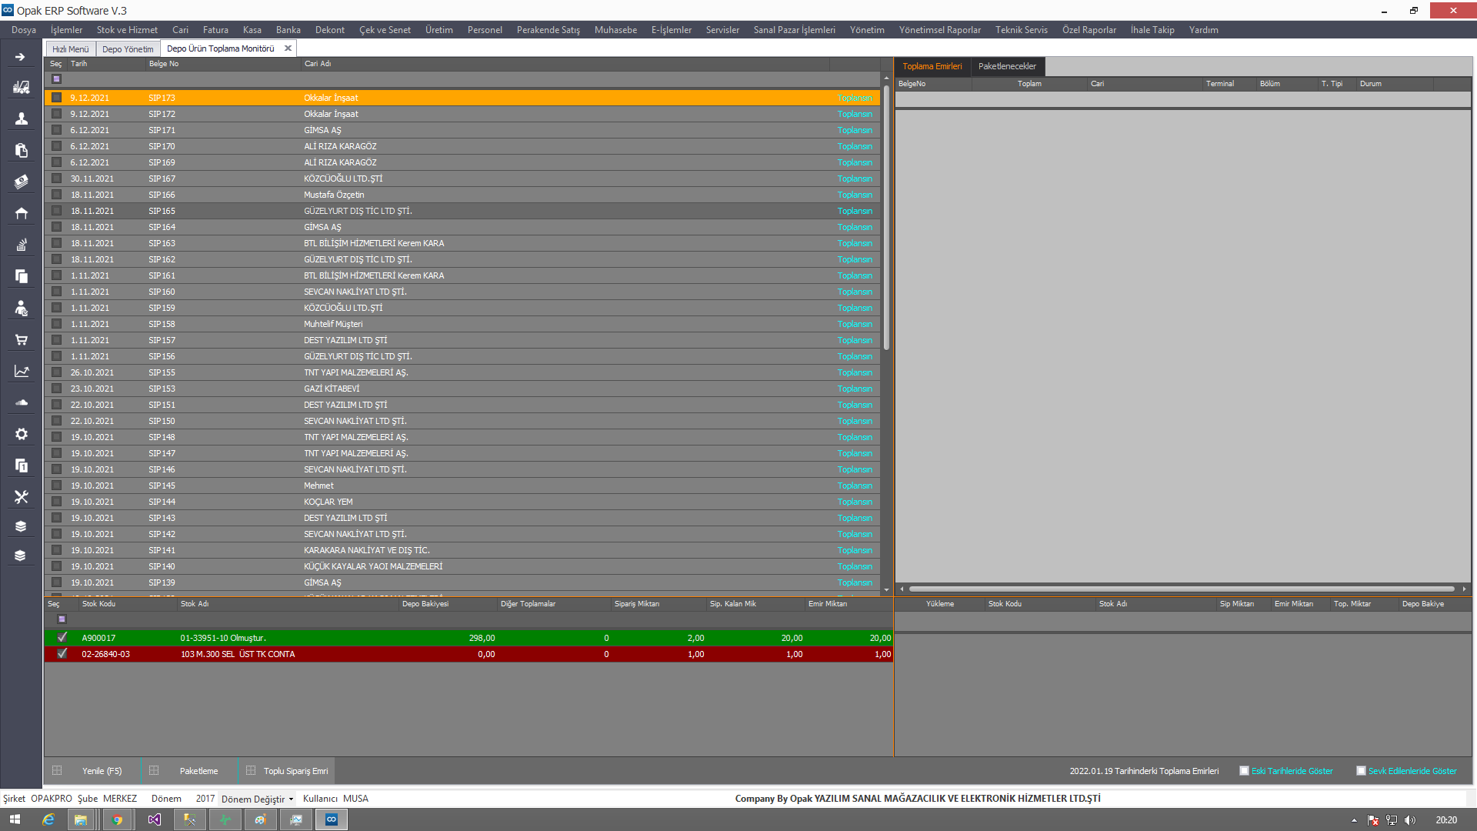This screenshot has height=831, width=1477.
Task: Open the Muhasebe menu
Action: 615,30
